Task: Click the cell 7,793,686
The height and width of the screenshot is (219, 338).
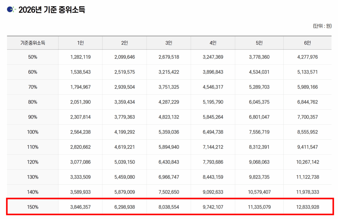Action: tap(213, 162)
